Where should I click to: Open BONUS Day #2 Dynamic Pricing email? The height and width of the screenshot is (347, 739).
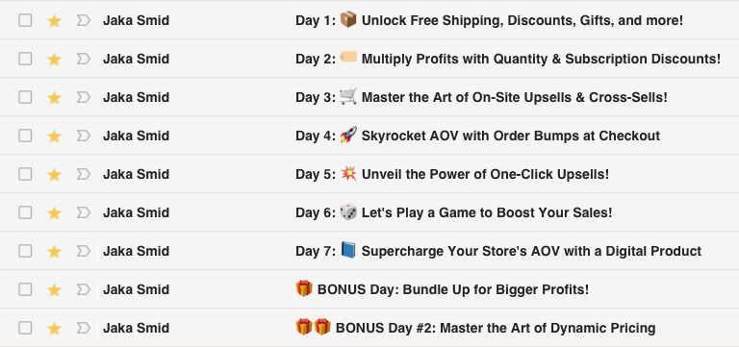[475, 328]
